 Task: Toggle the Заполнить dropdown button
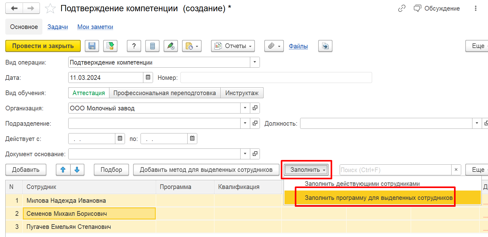click(306, 170)
